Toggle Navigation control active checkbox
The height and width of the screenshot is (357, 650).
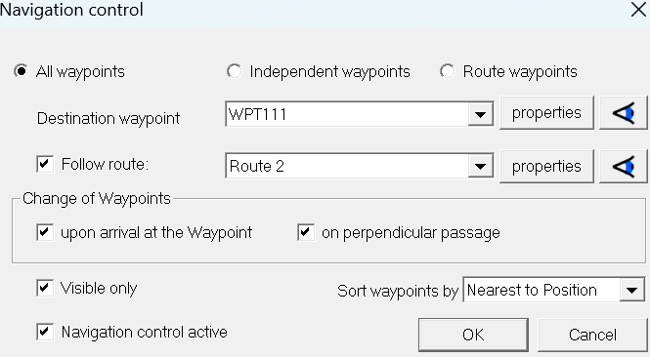45,332
